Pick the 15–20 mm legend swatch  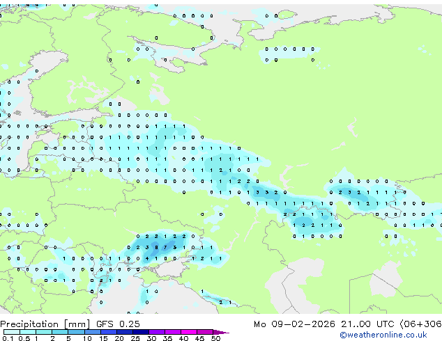click(x=109, y=332)
